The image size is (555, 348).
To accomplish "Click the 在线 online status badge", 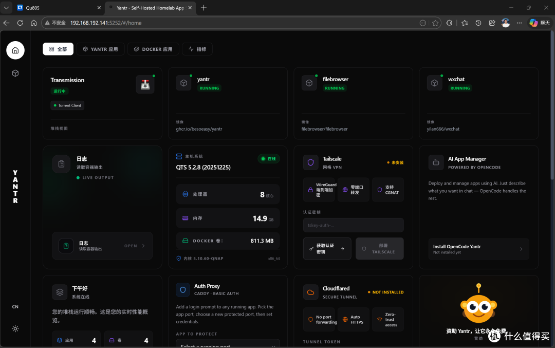I will coord(269,159).
